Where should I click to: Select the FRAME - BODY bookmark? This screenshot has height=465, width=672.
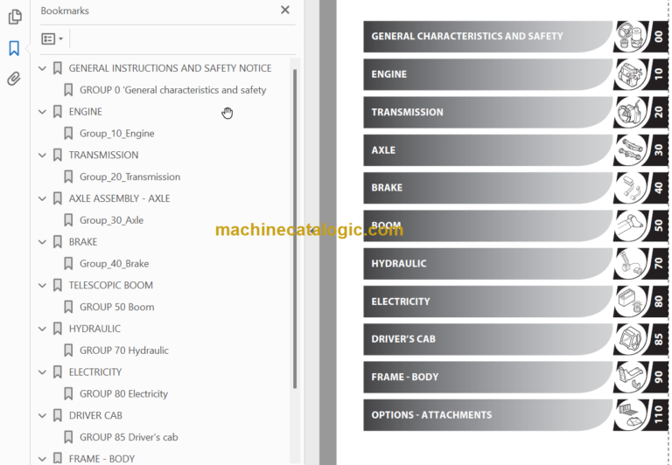pyautogui.click(x=101, y=459)
